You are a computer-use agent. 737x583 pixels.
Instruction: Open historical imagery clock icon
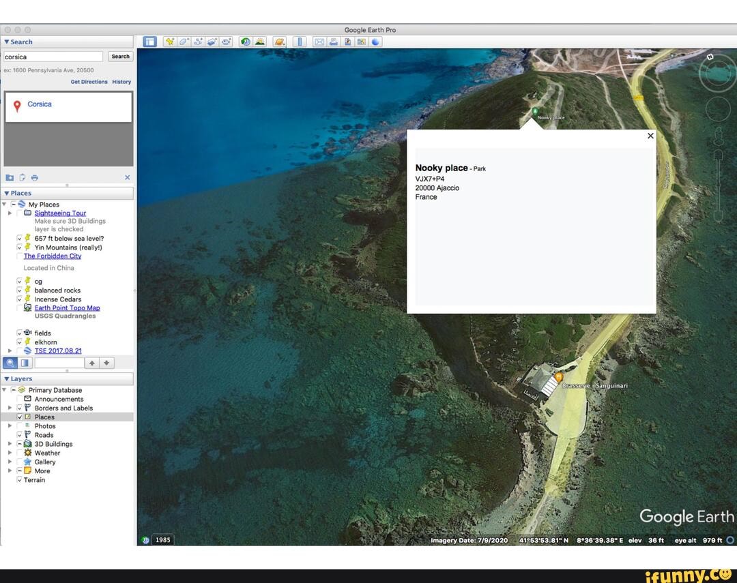click(245, 42)
